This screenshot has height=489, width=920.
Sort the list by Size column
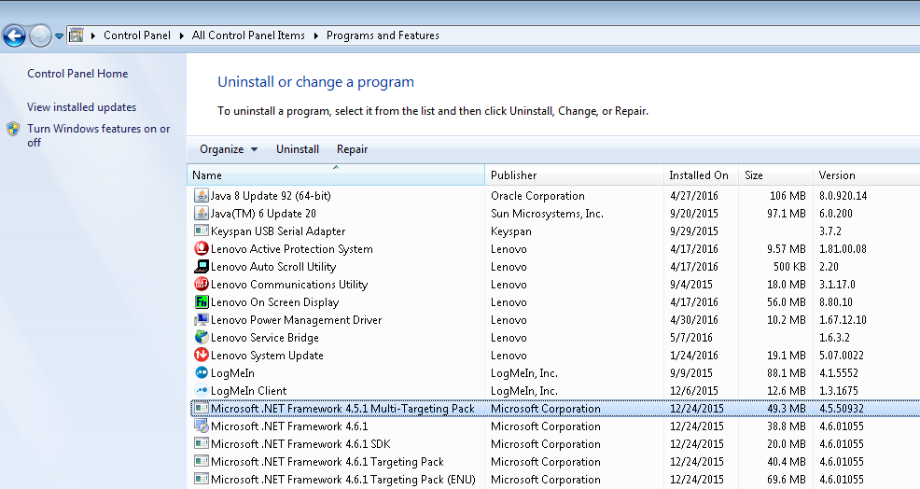click(775, 175)
